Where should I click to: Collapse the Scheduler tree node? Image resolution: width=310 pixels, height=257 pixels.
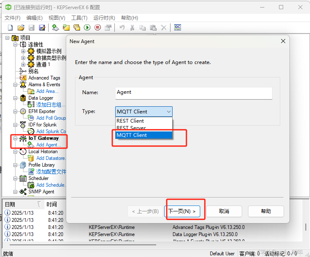tap(15, 178)
